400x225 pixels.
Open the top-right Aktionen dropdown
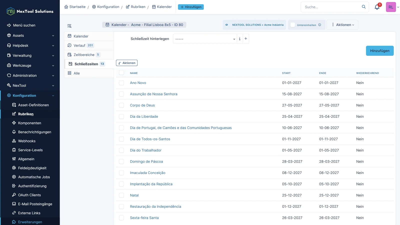pos(342,25)
